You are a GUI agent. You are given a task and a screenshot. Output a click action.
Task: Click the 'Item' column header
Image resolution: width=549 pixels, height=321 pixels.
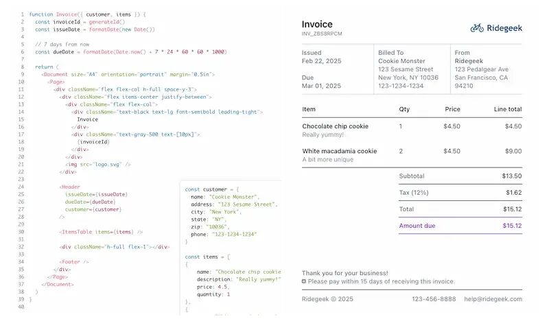click(x=309, y=109)
